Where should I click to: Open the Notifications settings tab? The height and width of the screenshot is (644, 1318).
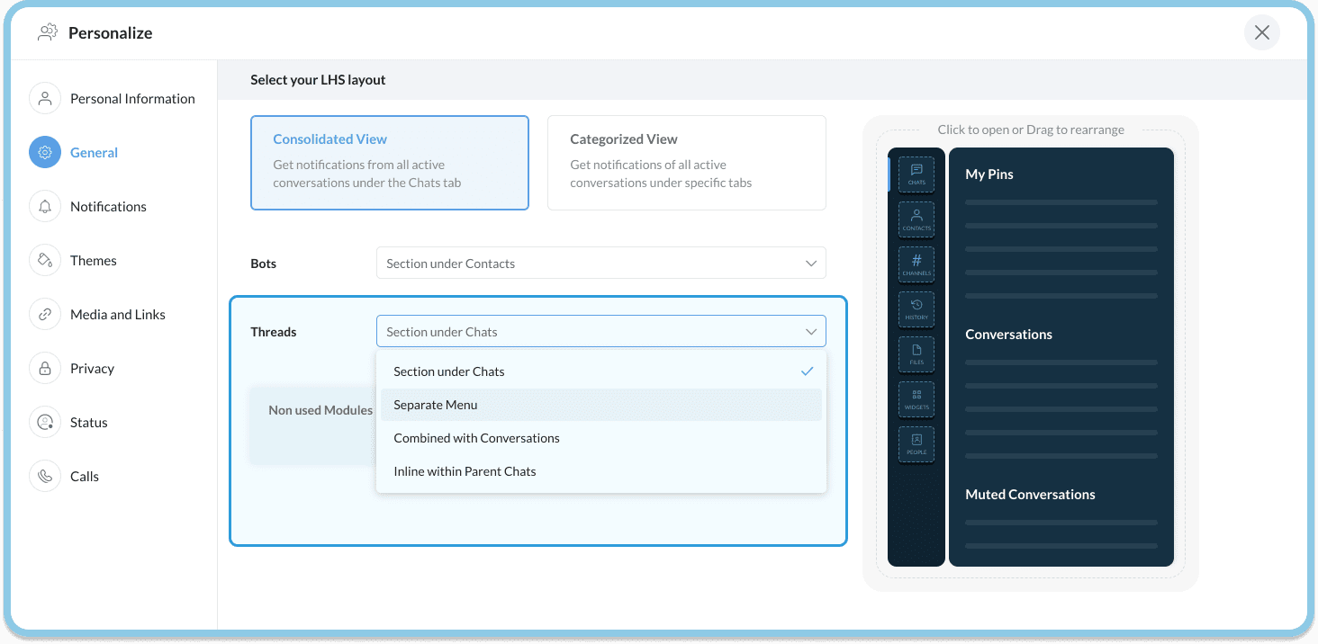pyautogui.click(x=108, y=207)
